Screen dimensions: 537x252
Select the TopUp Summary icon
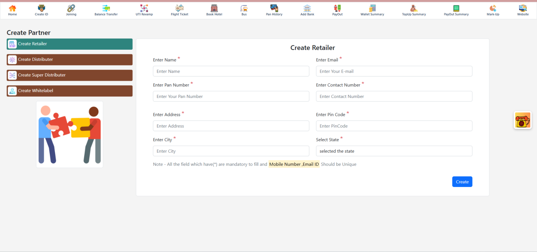tap(414, 8)
